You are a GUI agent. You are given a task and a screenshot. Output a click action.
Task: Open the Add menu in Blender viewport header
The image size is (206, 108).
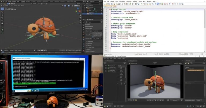pyautogui.click(x=19, y=6)
